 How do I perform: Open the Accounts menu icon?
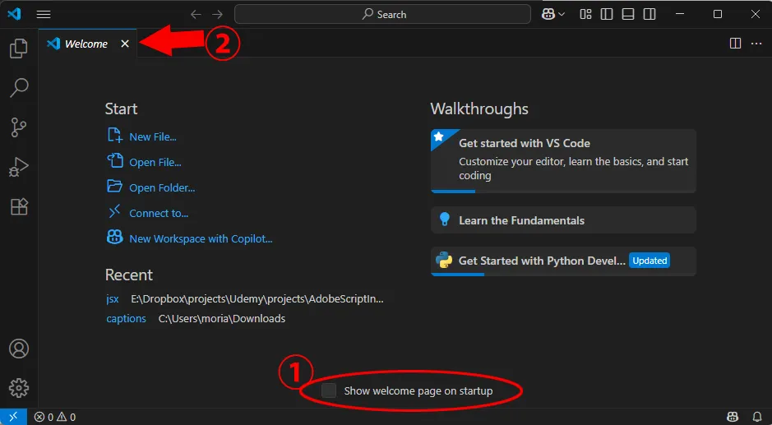point(19,349)
